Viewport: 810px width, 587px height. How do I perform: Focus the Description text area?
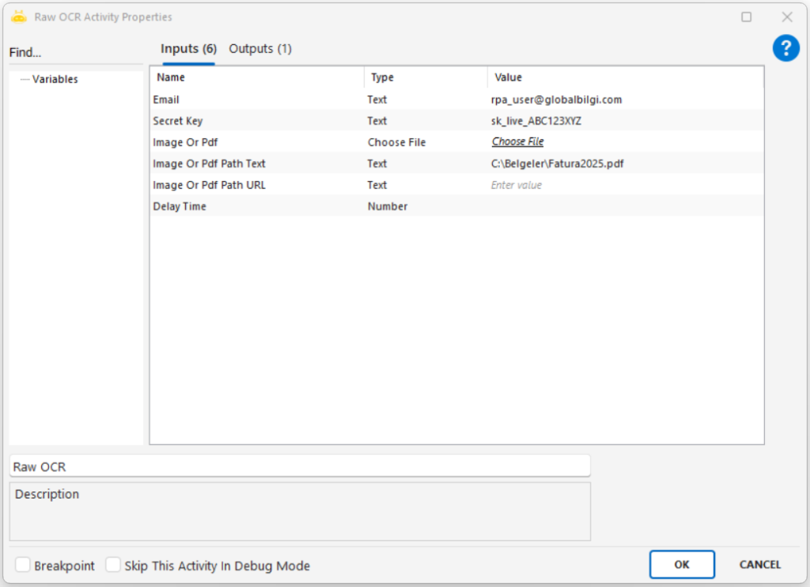click(x=299, y=514)
